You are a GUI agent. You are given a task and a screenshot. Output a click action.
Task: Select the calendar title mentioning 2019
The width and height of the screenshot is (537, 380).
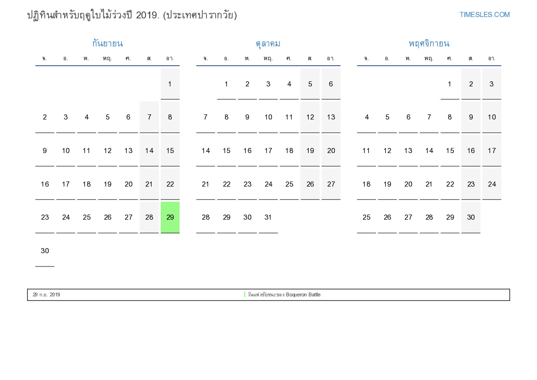tap(132, 15)
